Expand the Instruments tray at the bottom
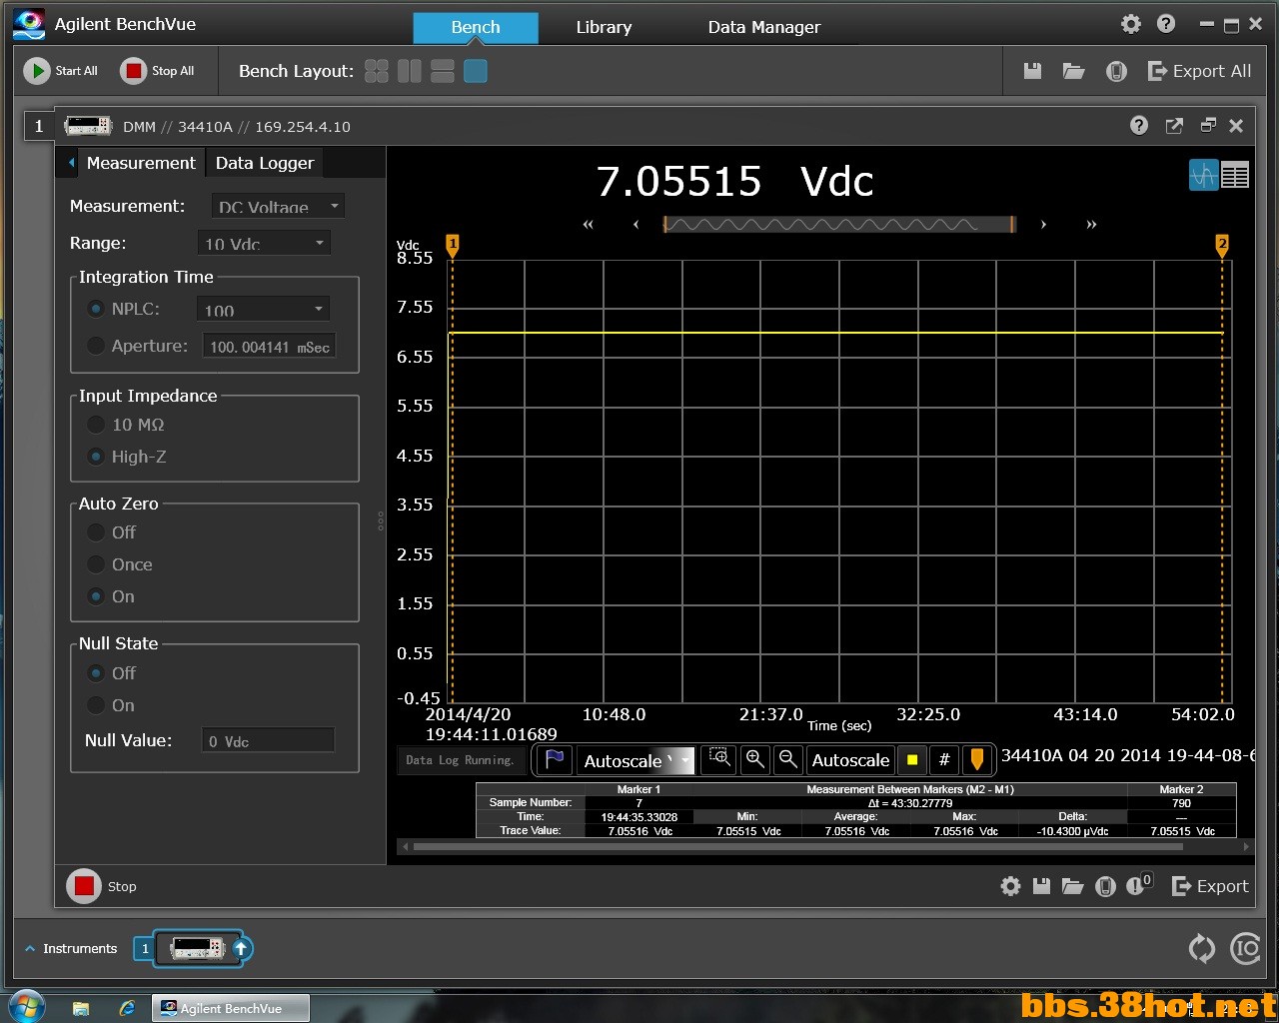This screenshot has width=1279, height=1023. click(x=70, y=948)
